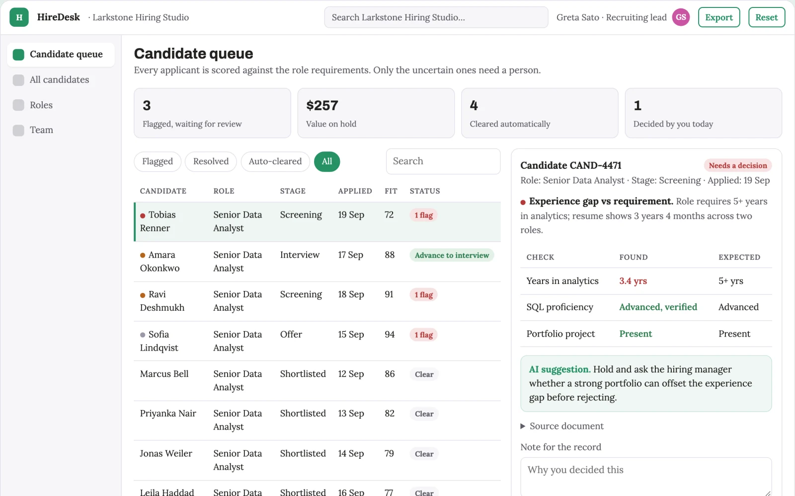Select the Priyanka Nair candidate row
Screen dimensions: 795x496
tap(317, 421)
